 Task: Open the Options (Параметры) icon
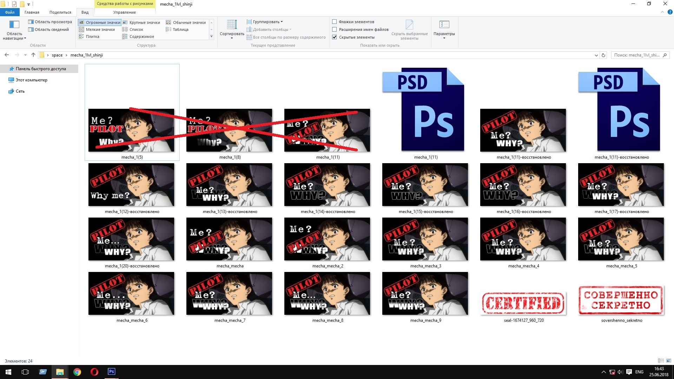tap(444, 25)
